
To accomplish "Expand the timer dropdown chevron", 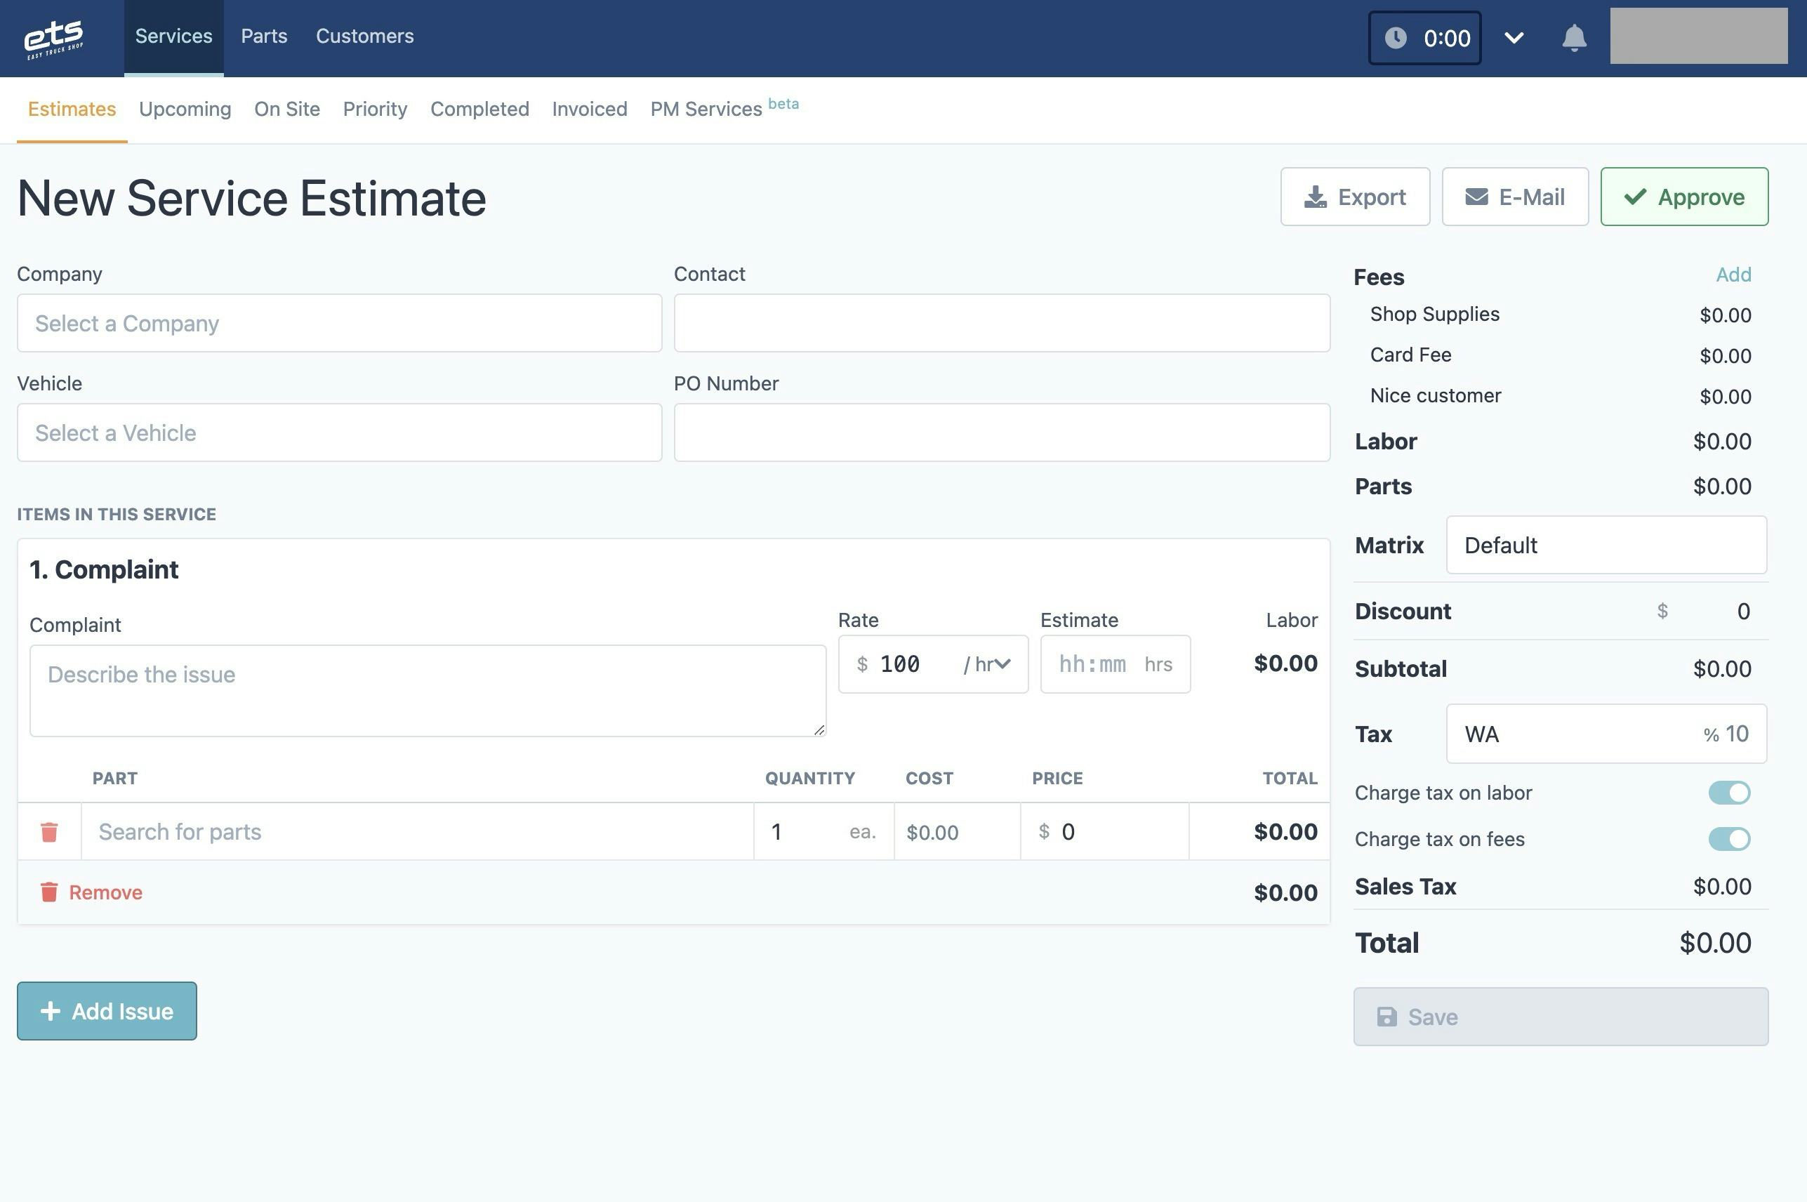I will coord(1514,37).
